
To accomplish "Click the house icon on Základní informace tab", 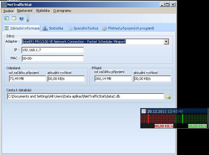I will 6,28.
